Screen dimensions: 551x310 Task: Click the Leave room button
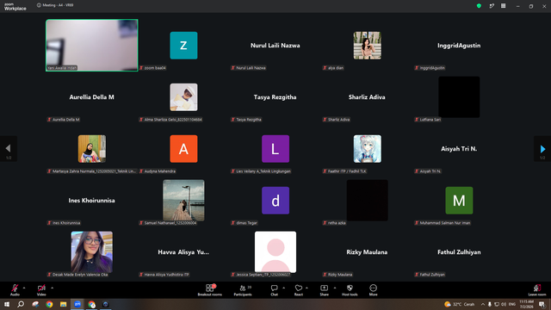[537, 290]
